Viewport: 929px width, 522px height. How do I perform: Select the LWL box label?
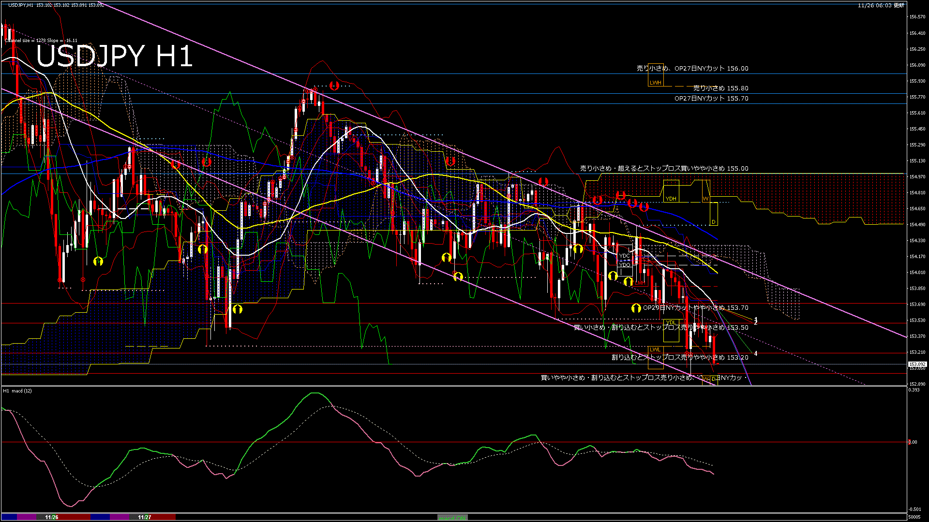pyautogui.click(x=655, y=349)
